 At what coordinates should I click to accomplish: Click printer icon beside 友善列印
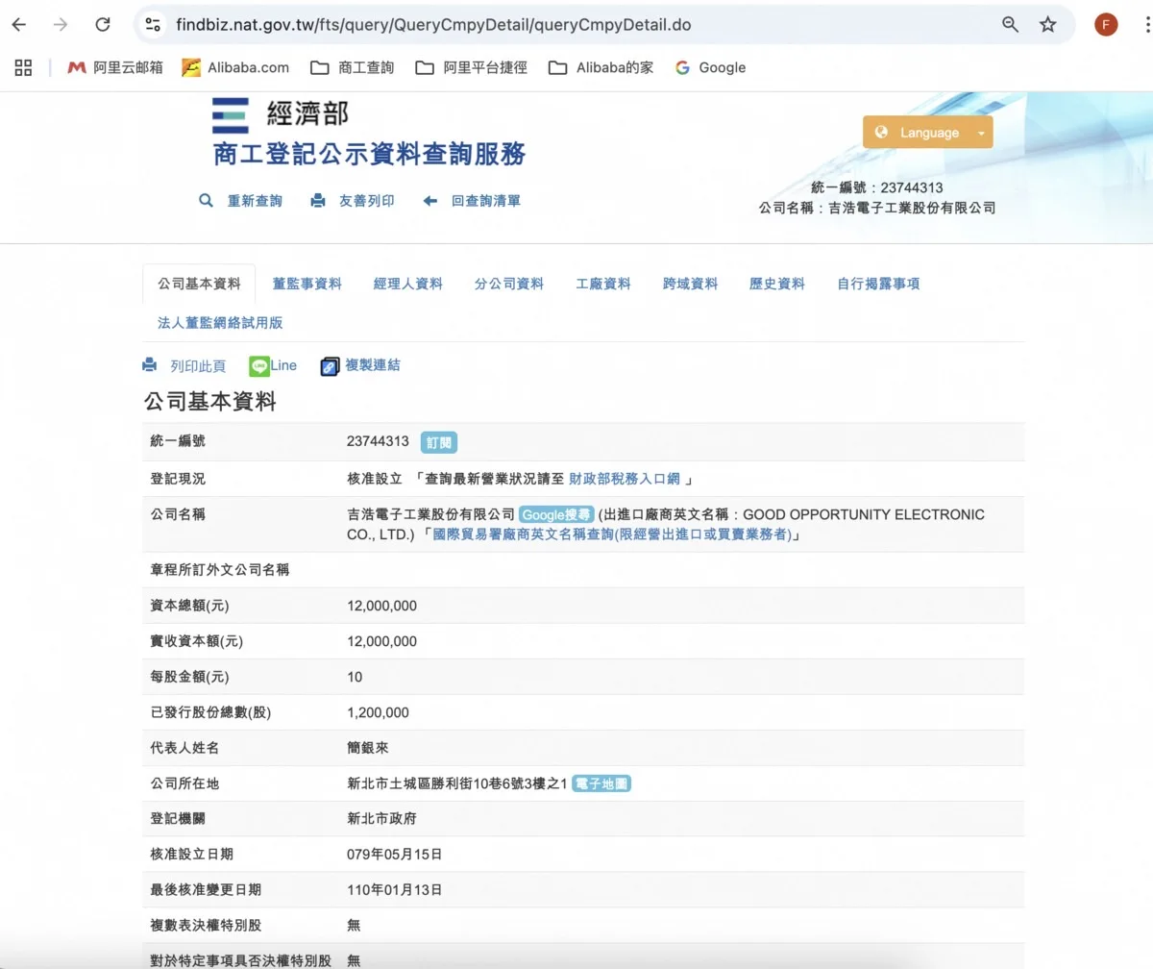point(318,201)
